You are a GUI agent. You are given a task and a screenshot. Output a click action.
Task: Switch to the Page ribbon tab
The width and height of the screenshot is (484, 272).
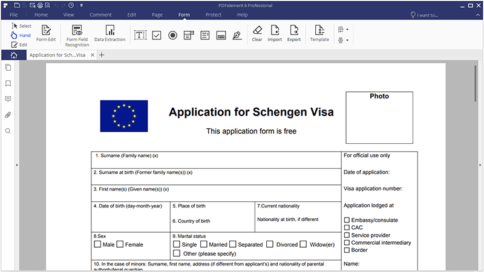[x=157, y=15]
